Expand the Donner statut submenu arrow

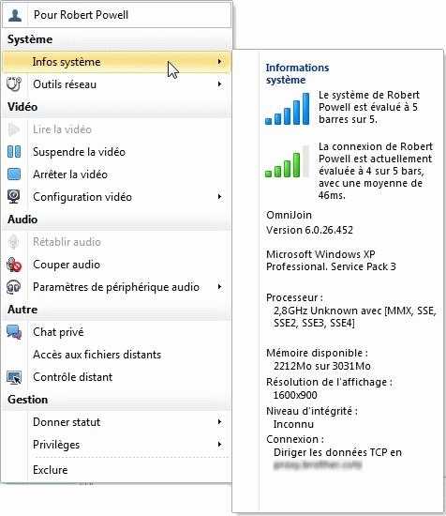pos(219,422)
